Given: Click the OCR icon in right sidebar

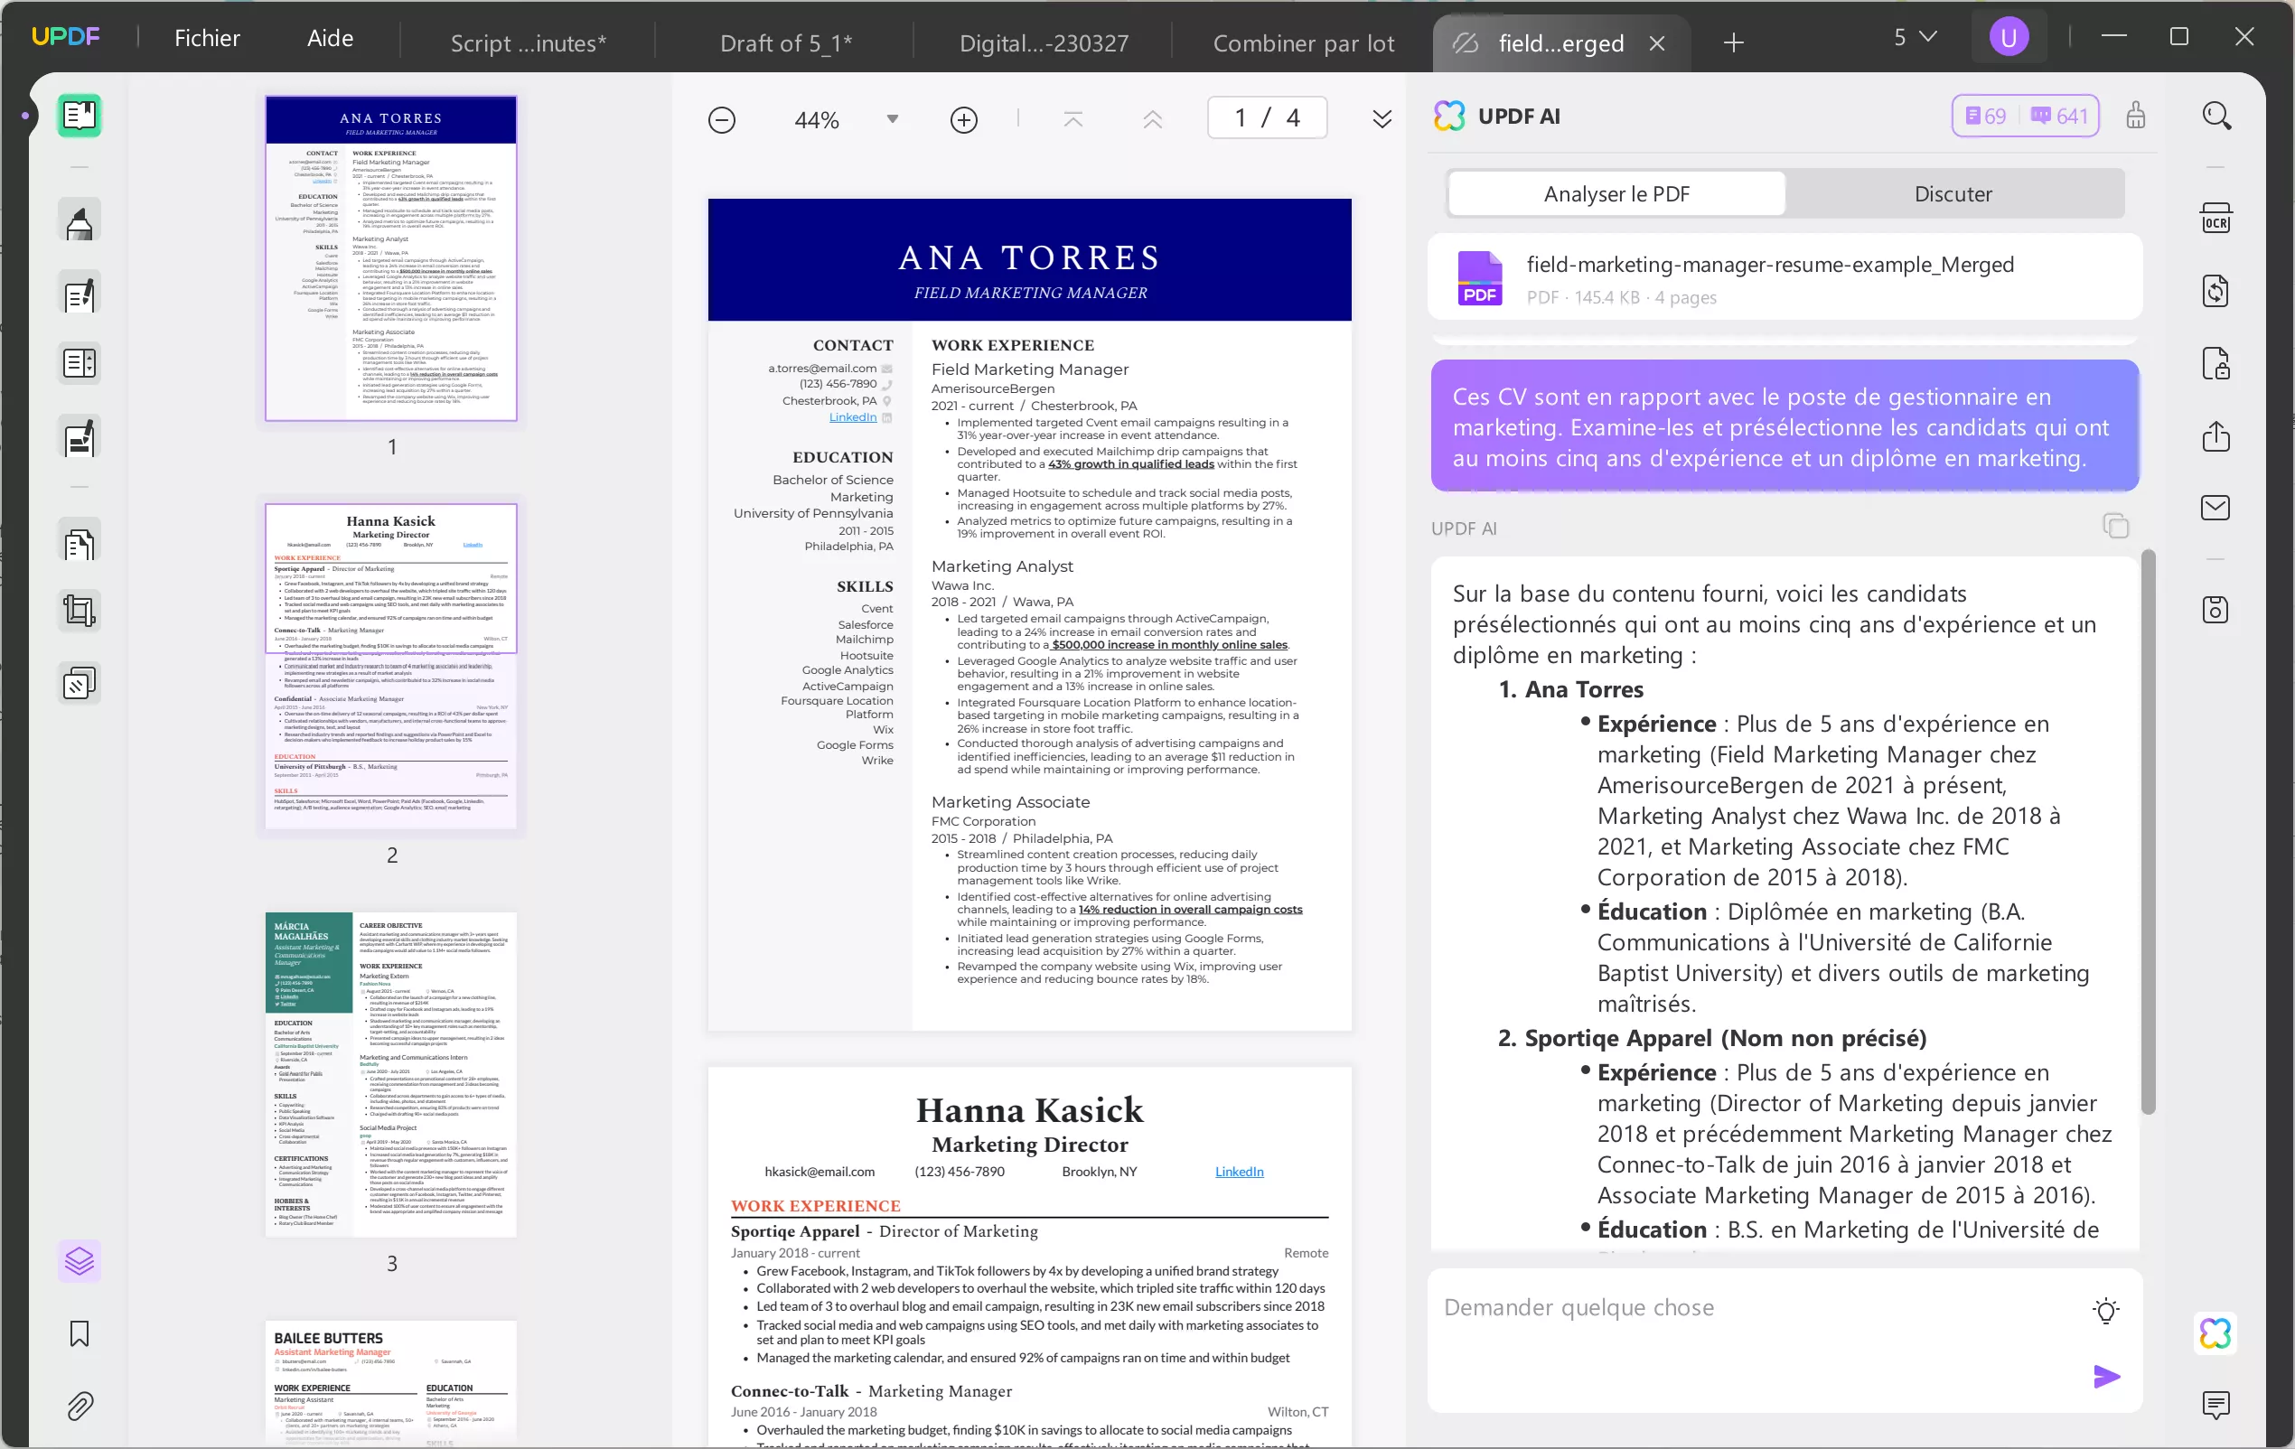Looking at the screenshot, I should coord(2215,220).
